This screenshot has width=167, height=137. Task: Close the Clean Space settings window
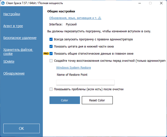161,3
